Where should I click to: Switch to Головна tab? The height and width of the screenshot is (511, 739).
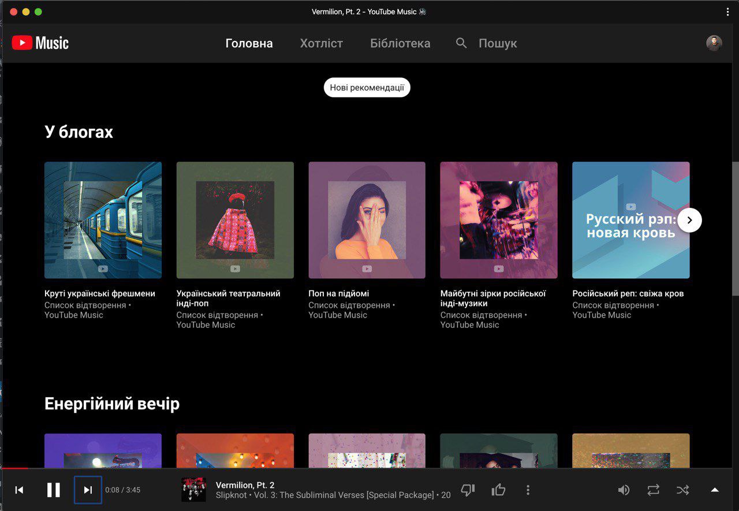pyautogui.click(x=249, y=43)
